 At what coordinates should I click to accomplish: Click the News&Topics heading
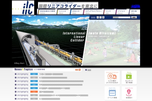pos(24,69)
